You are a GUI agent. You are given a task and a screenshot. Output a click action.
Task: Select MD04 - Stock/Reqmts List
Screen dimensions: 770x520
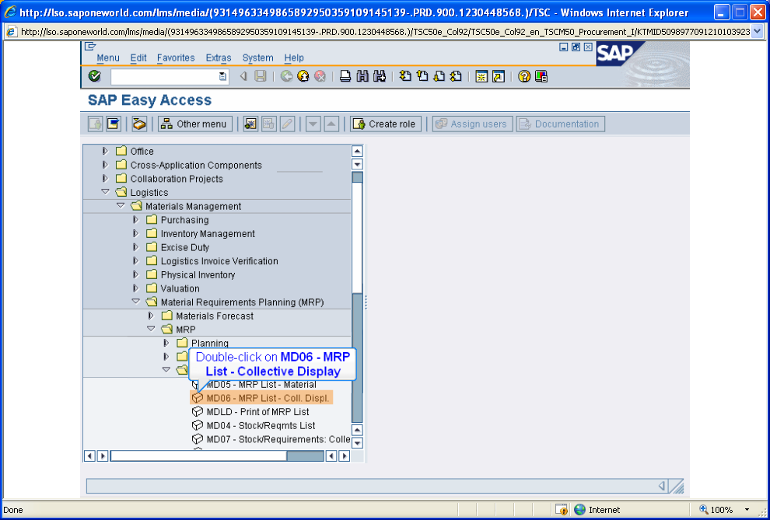254,425
